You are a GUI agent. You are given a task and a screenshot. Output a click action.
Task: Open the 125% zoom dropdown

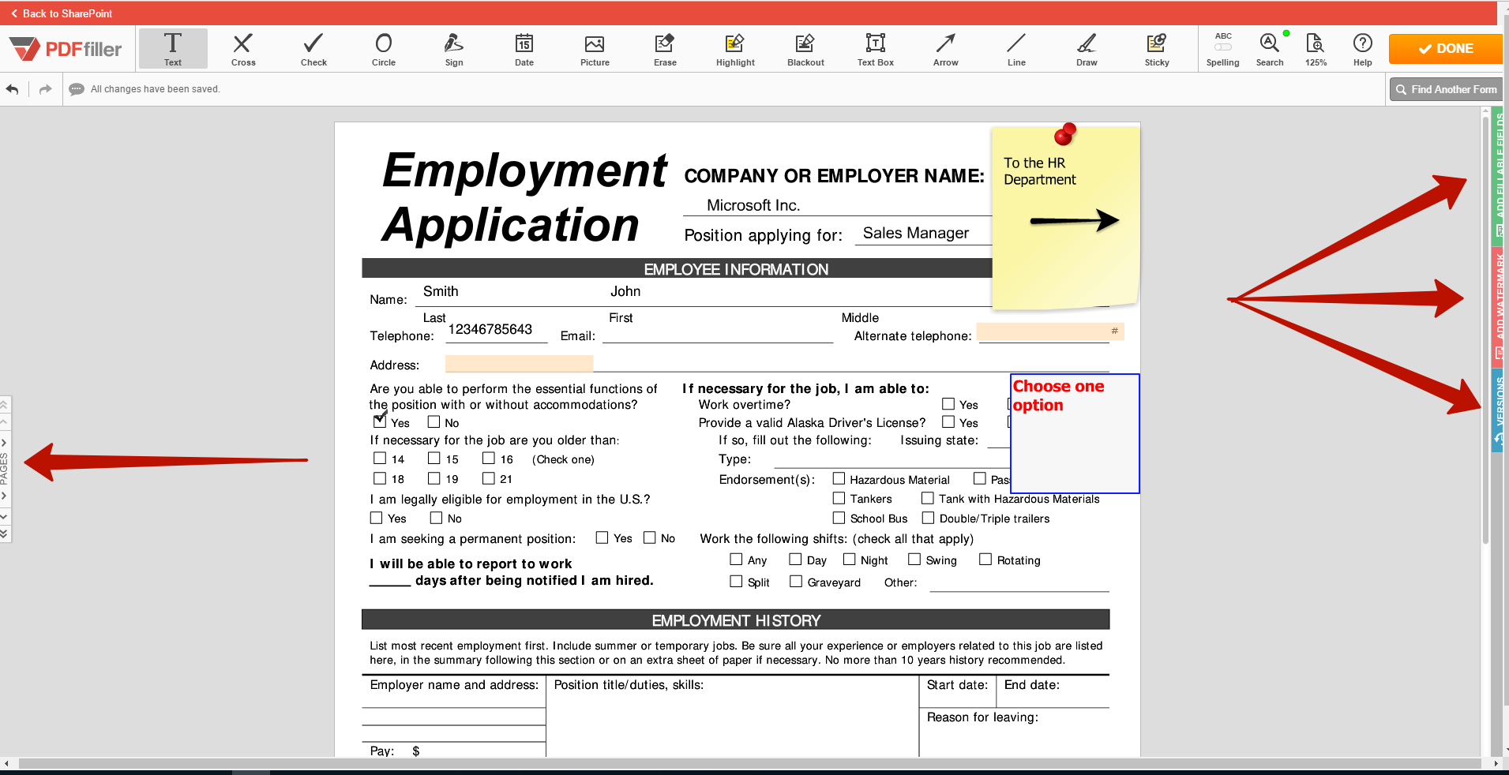pos(1316,48)
